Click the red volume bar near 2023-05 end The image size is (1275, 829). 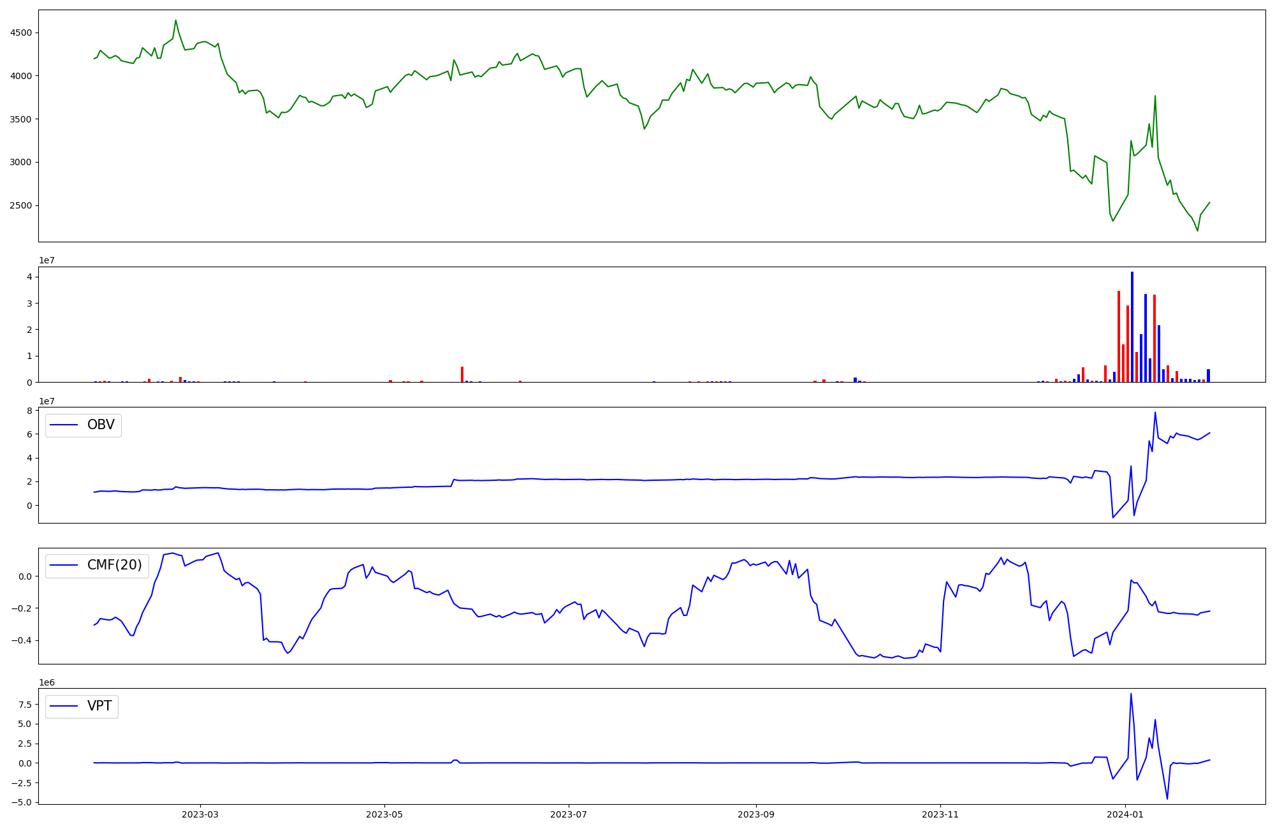(462, 374)
